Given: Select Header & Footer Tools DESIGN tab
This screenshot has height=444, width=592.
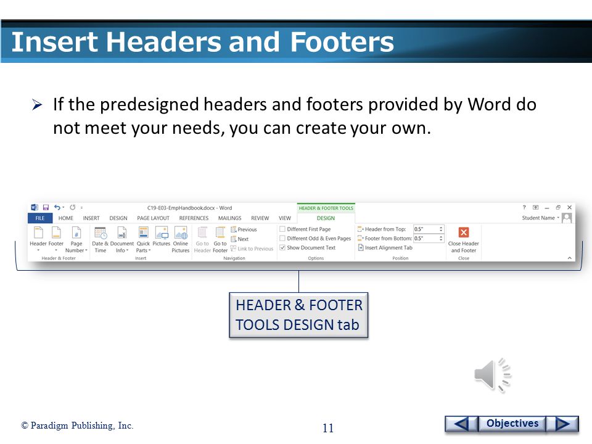Looking at the screenshot, I should click(x=326, y=218).
